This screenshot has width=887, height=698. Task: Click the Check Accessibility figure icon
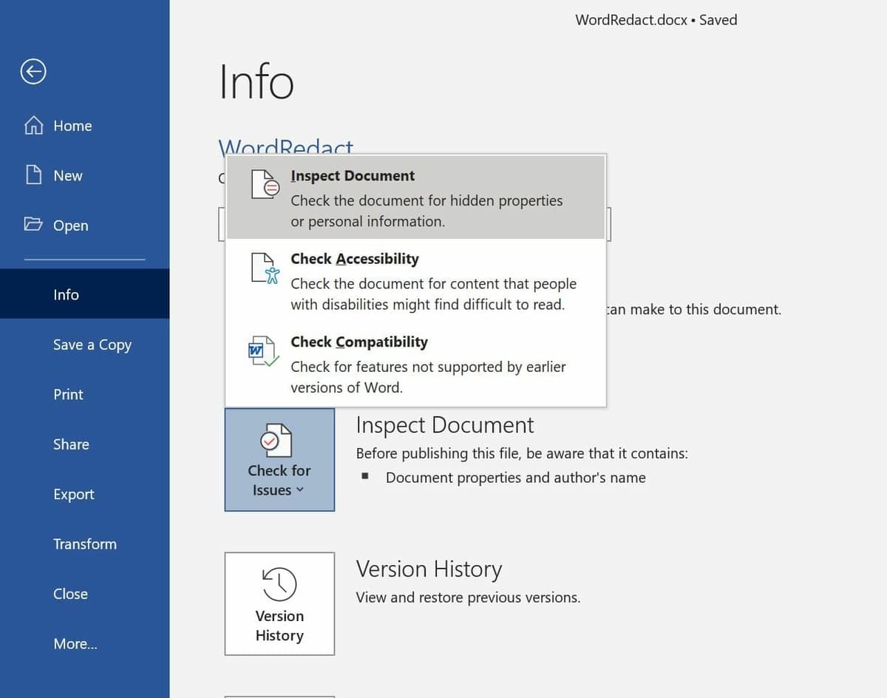click(x=265, y=268)
